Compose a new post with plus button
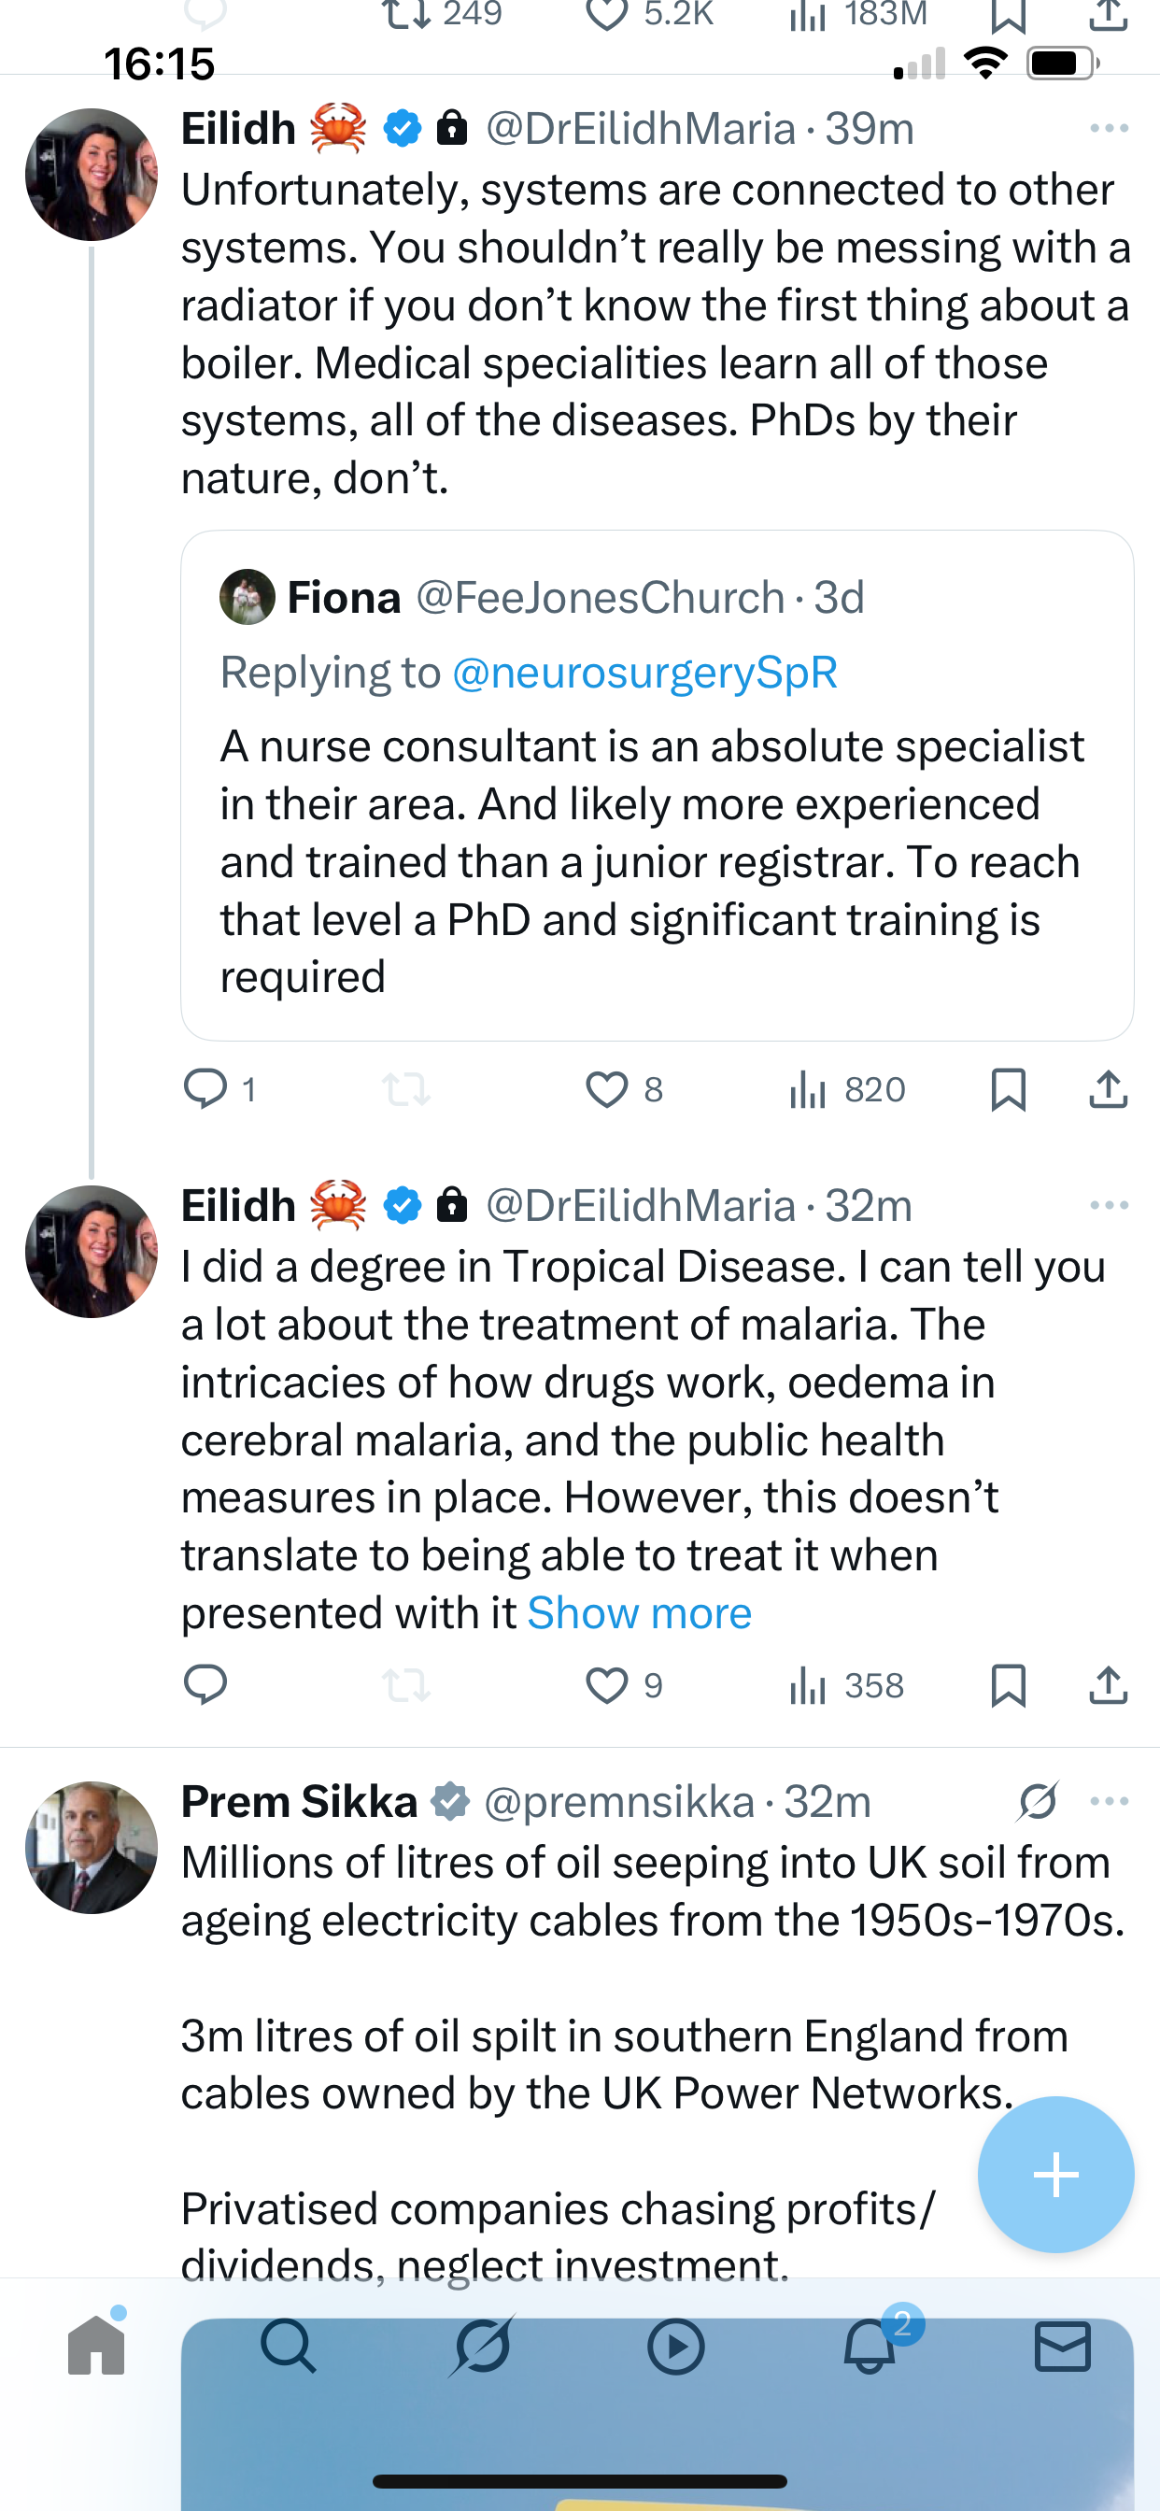The height and width of the screenshot is (2511, 1160). (1055, 2175)
